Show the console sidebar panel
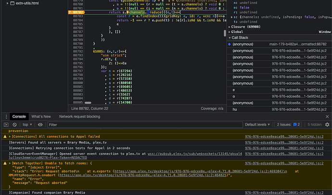Image resolution: width=332 pixels, height=195 pixels. (x=5, y=125)
